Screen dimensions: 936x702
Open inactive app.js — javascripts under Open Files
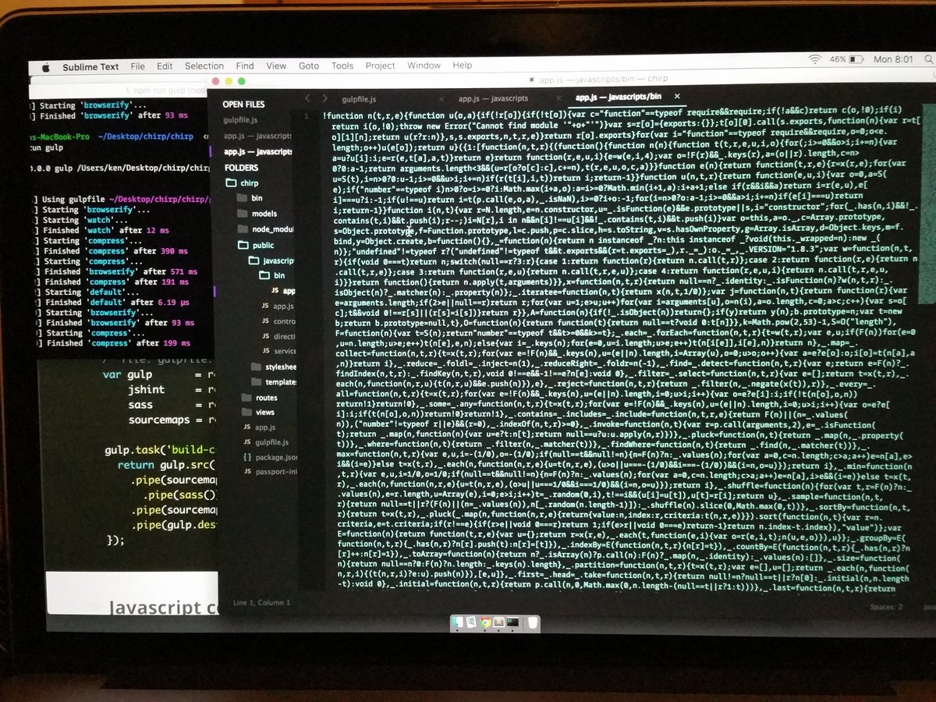coord(257,136)
